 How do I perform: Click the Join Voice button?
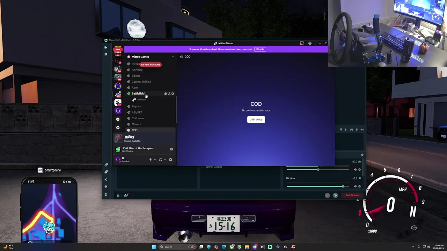pyautogui.click(x=256, y=120)
